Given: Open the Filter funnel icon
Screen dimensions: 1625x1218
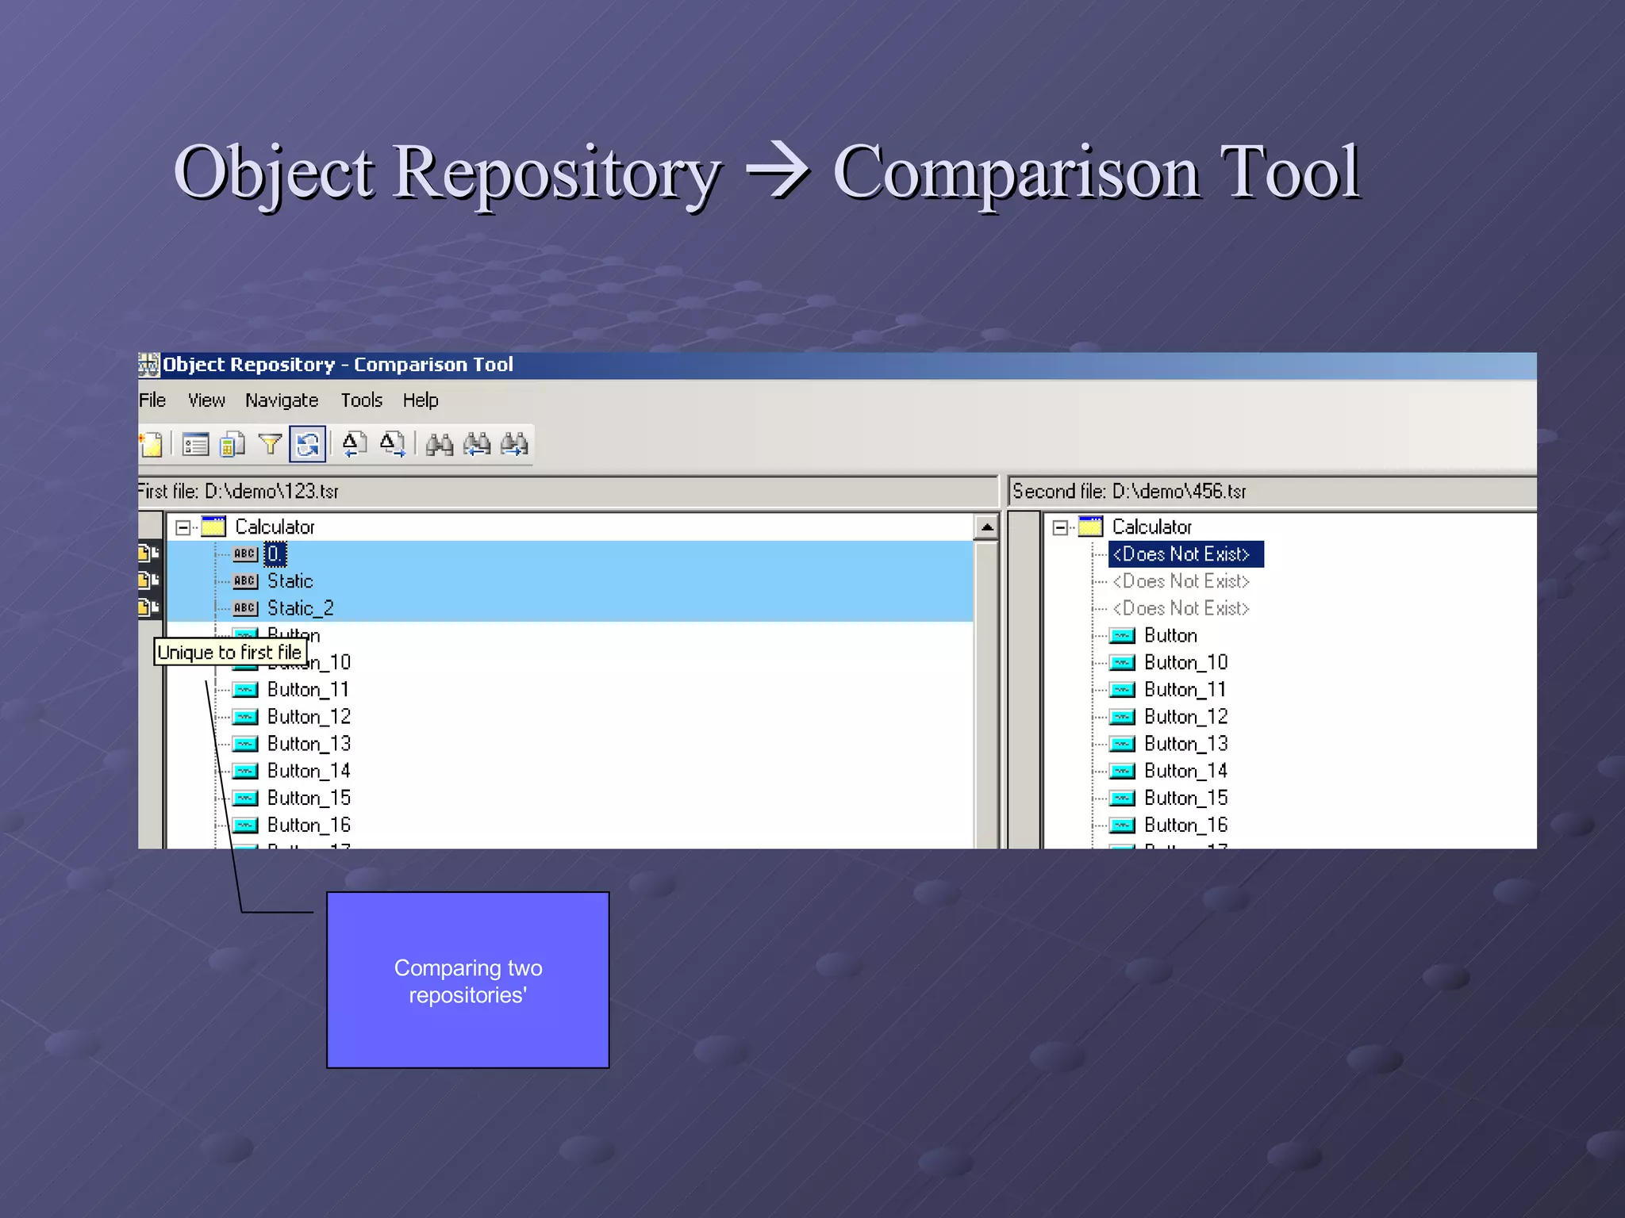Looking at the screenshot, I should pos(271,444).
